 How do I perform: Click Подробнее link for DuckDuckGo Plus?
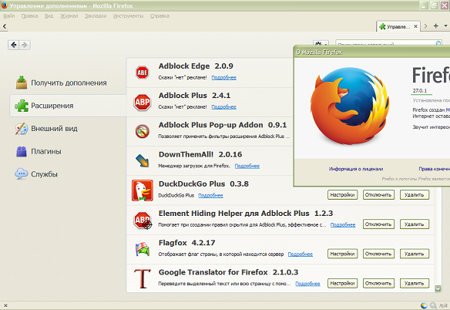tap(210, 195)
